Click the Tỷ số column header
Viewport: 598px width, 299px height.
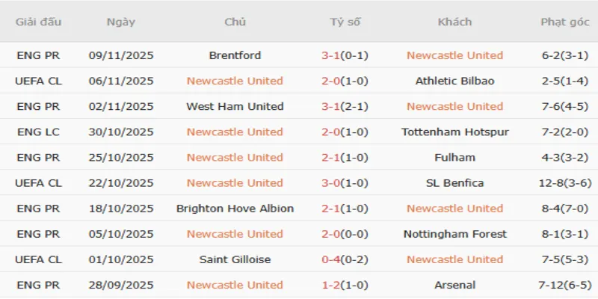pos(345,22)
